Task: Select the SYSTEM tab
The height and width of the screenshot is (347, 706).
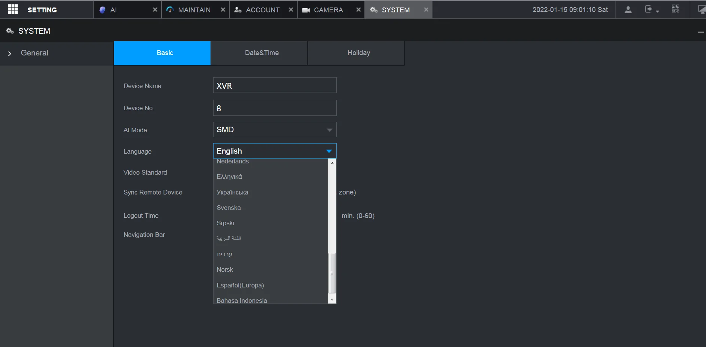Action: [x=399, y=10]
